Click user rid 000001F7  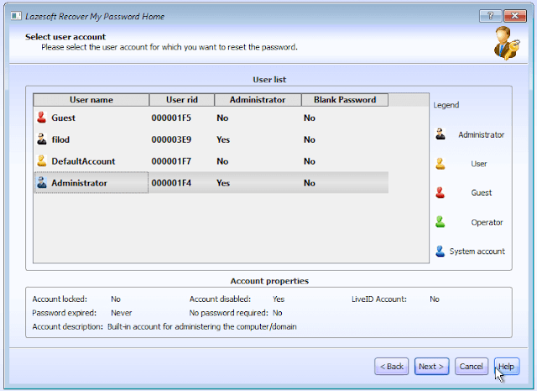pyautogui.click(x=171, y=161)
